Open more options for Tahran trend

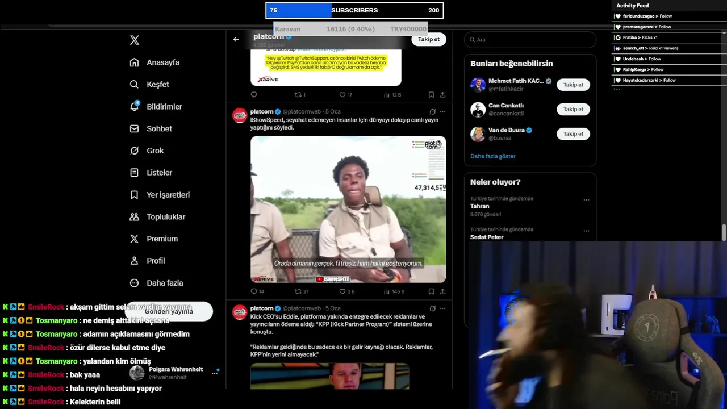pos(586,200)
